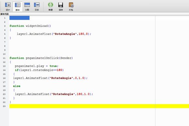
Task: Click line number 3 in the gutter
Action: 5,26
